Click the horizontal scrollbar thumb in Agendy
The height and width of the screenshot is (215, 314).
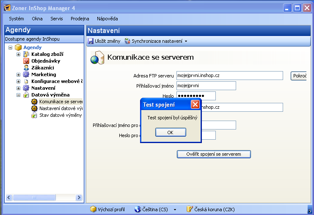pos(34,197)
